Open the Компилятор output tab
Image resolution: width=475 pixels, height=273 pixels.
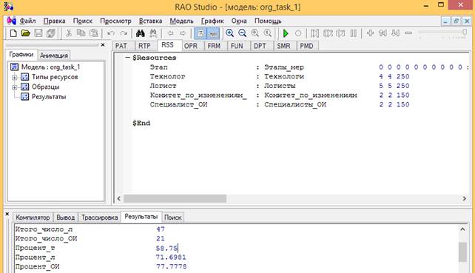pos(33,218)
